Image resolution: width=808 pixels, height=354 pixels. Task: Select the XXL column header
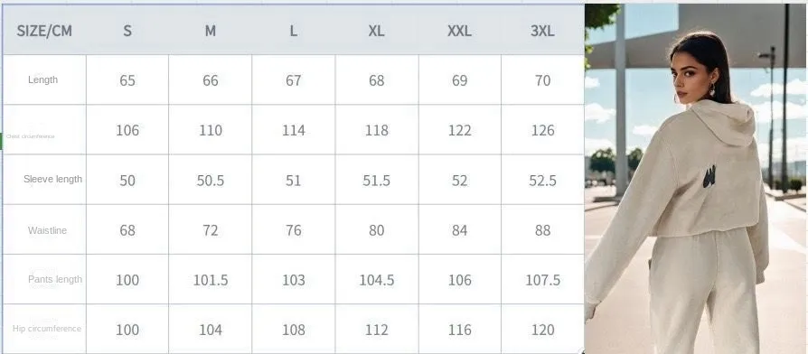(459, 31)
